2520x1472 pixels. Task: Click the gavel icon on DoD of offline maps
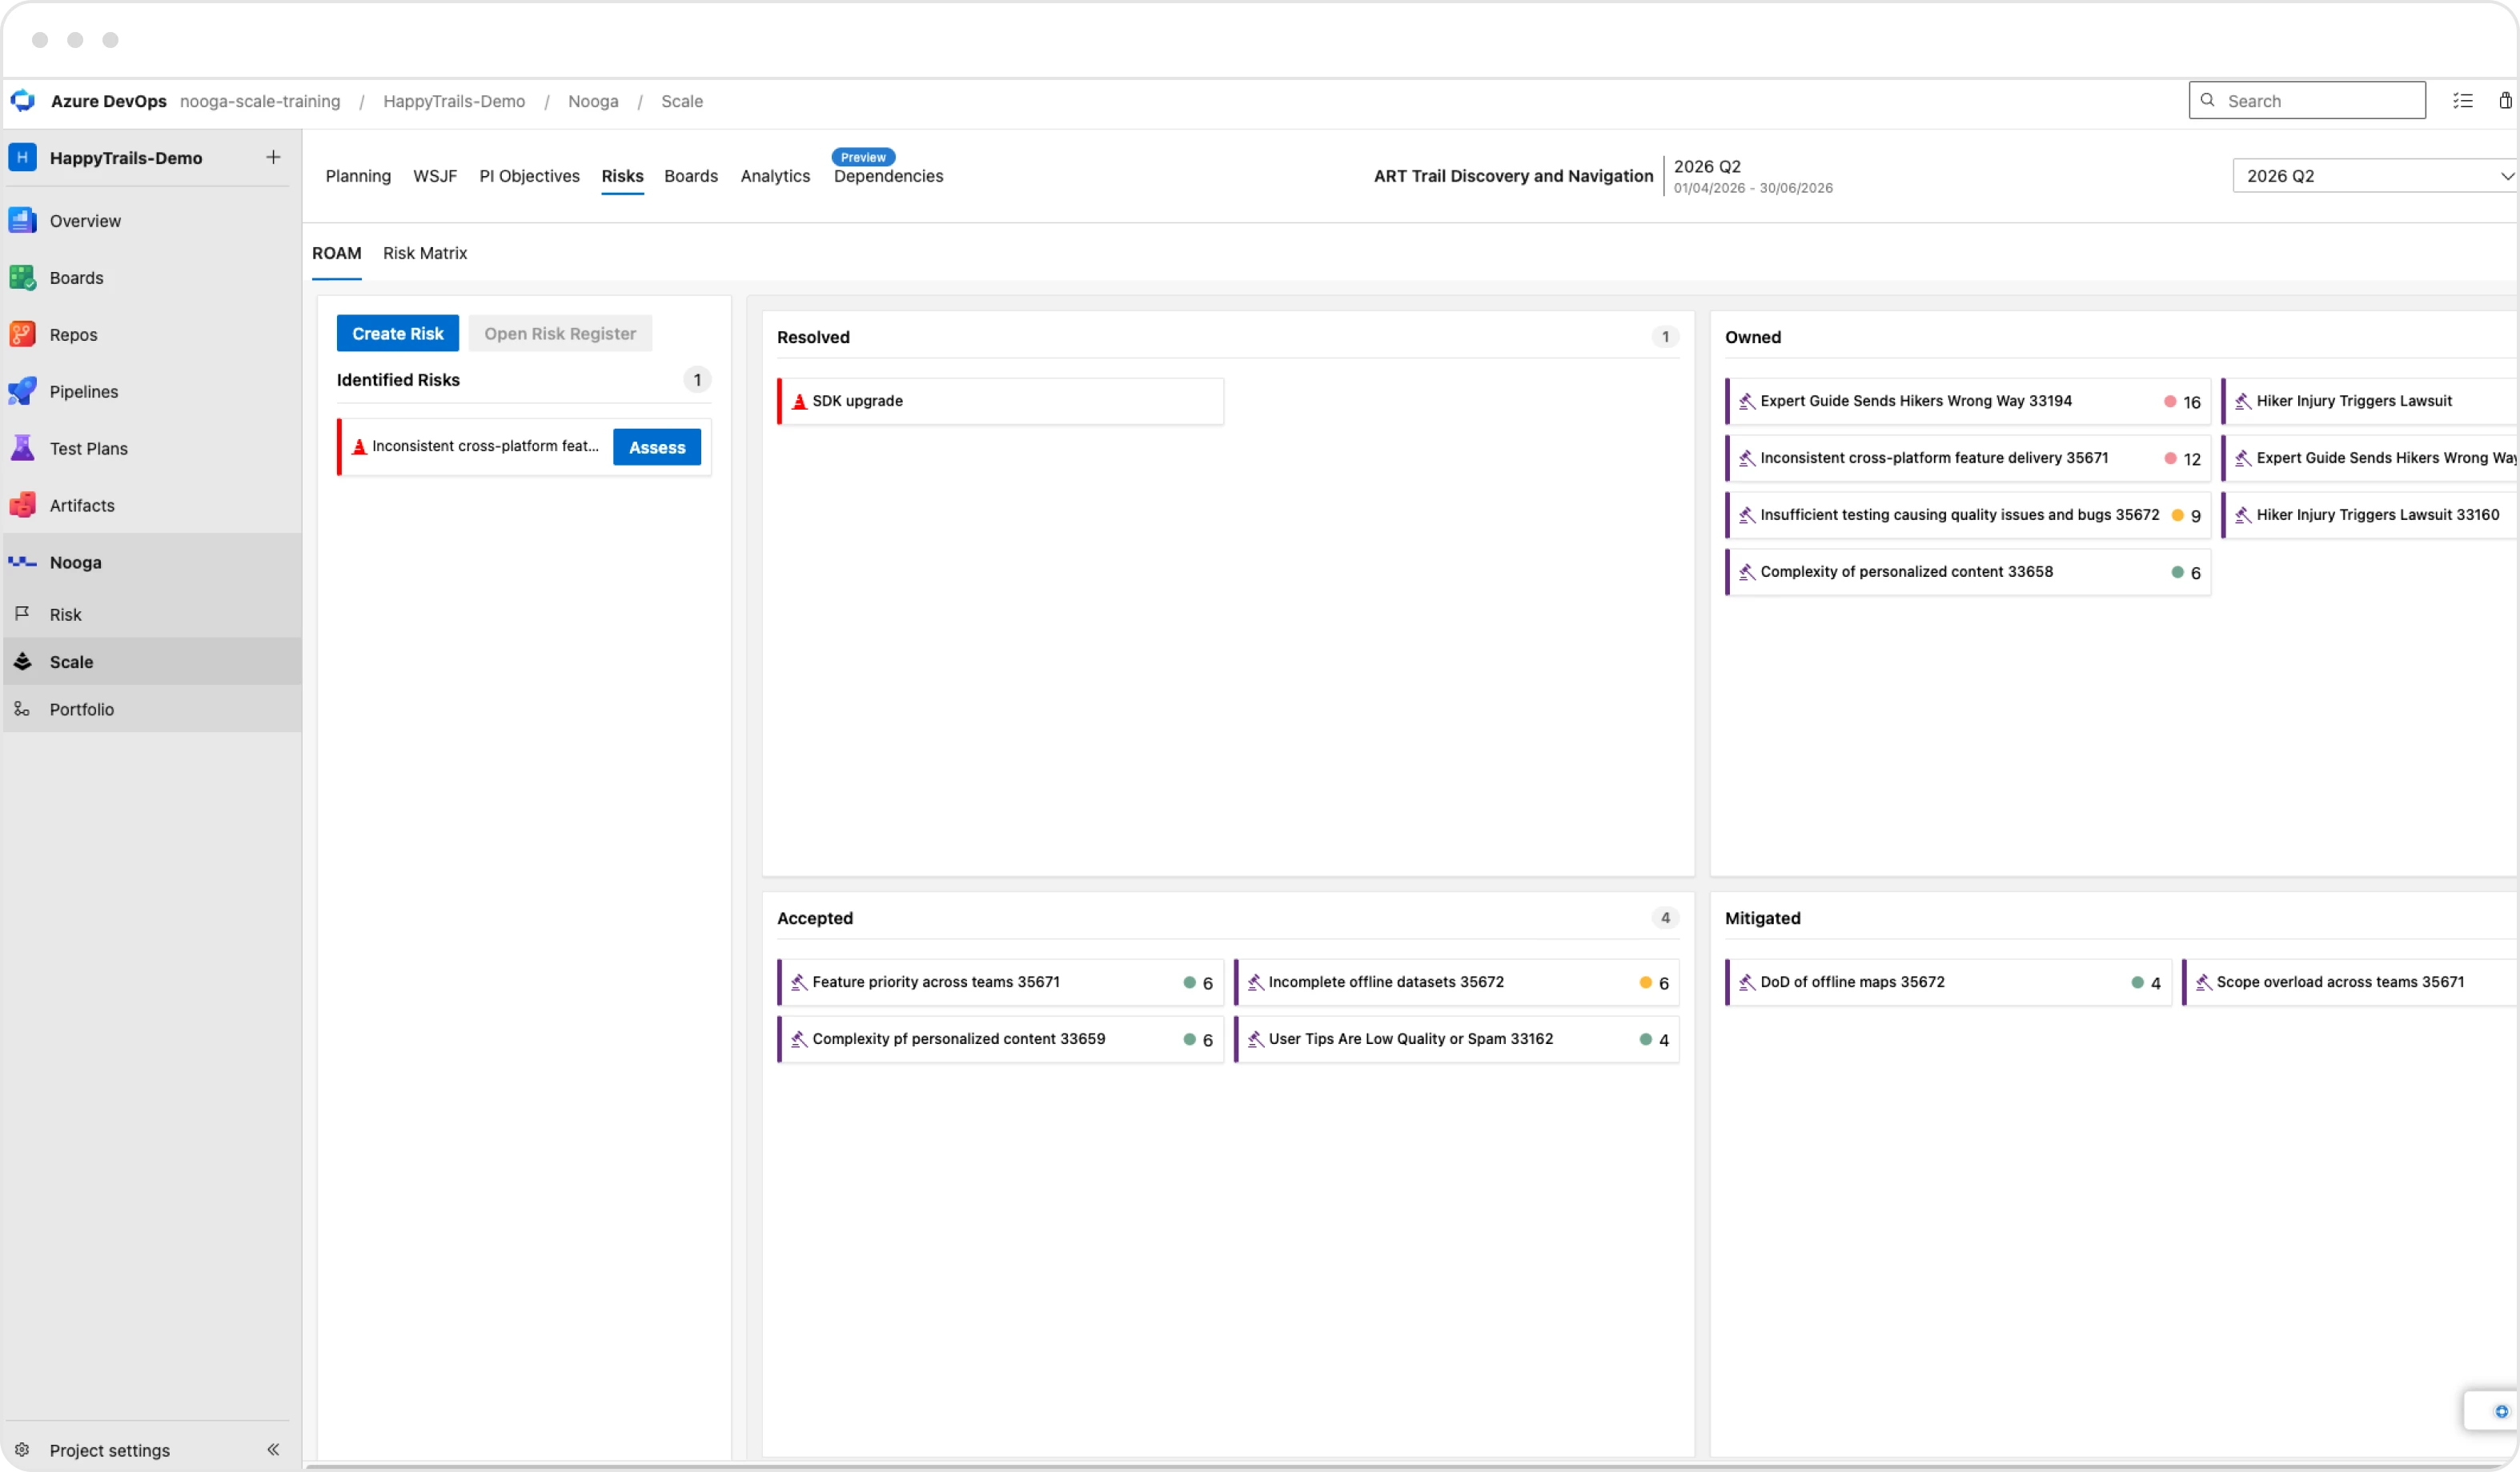tap(1747, 982)
